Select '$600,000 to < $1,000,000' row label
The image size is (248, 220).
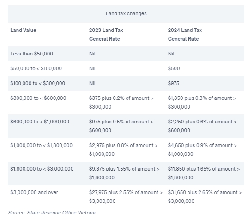(x=40, y=122)
